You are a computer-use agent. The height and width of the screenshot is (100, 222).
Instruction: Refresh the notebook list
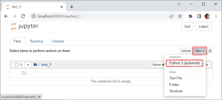click(x=210, y=51)
